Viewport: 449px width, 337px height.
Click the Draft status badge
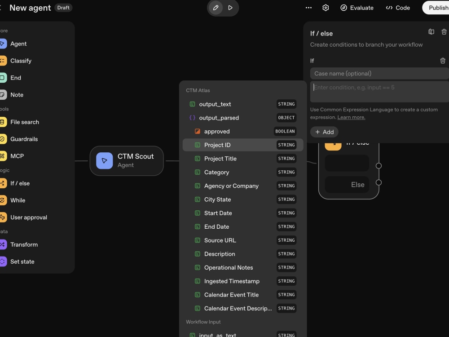tap(63, 8)
